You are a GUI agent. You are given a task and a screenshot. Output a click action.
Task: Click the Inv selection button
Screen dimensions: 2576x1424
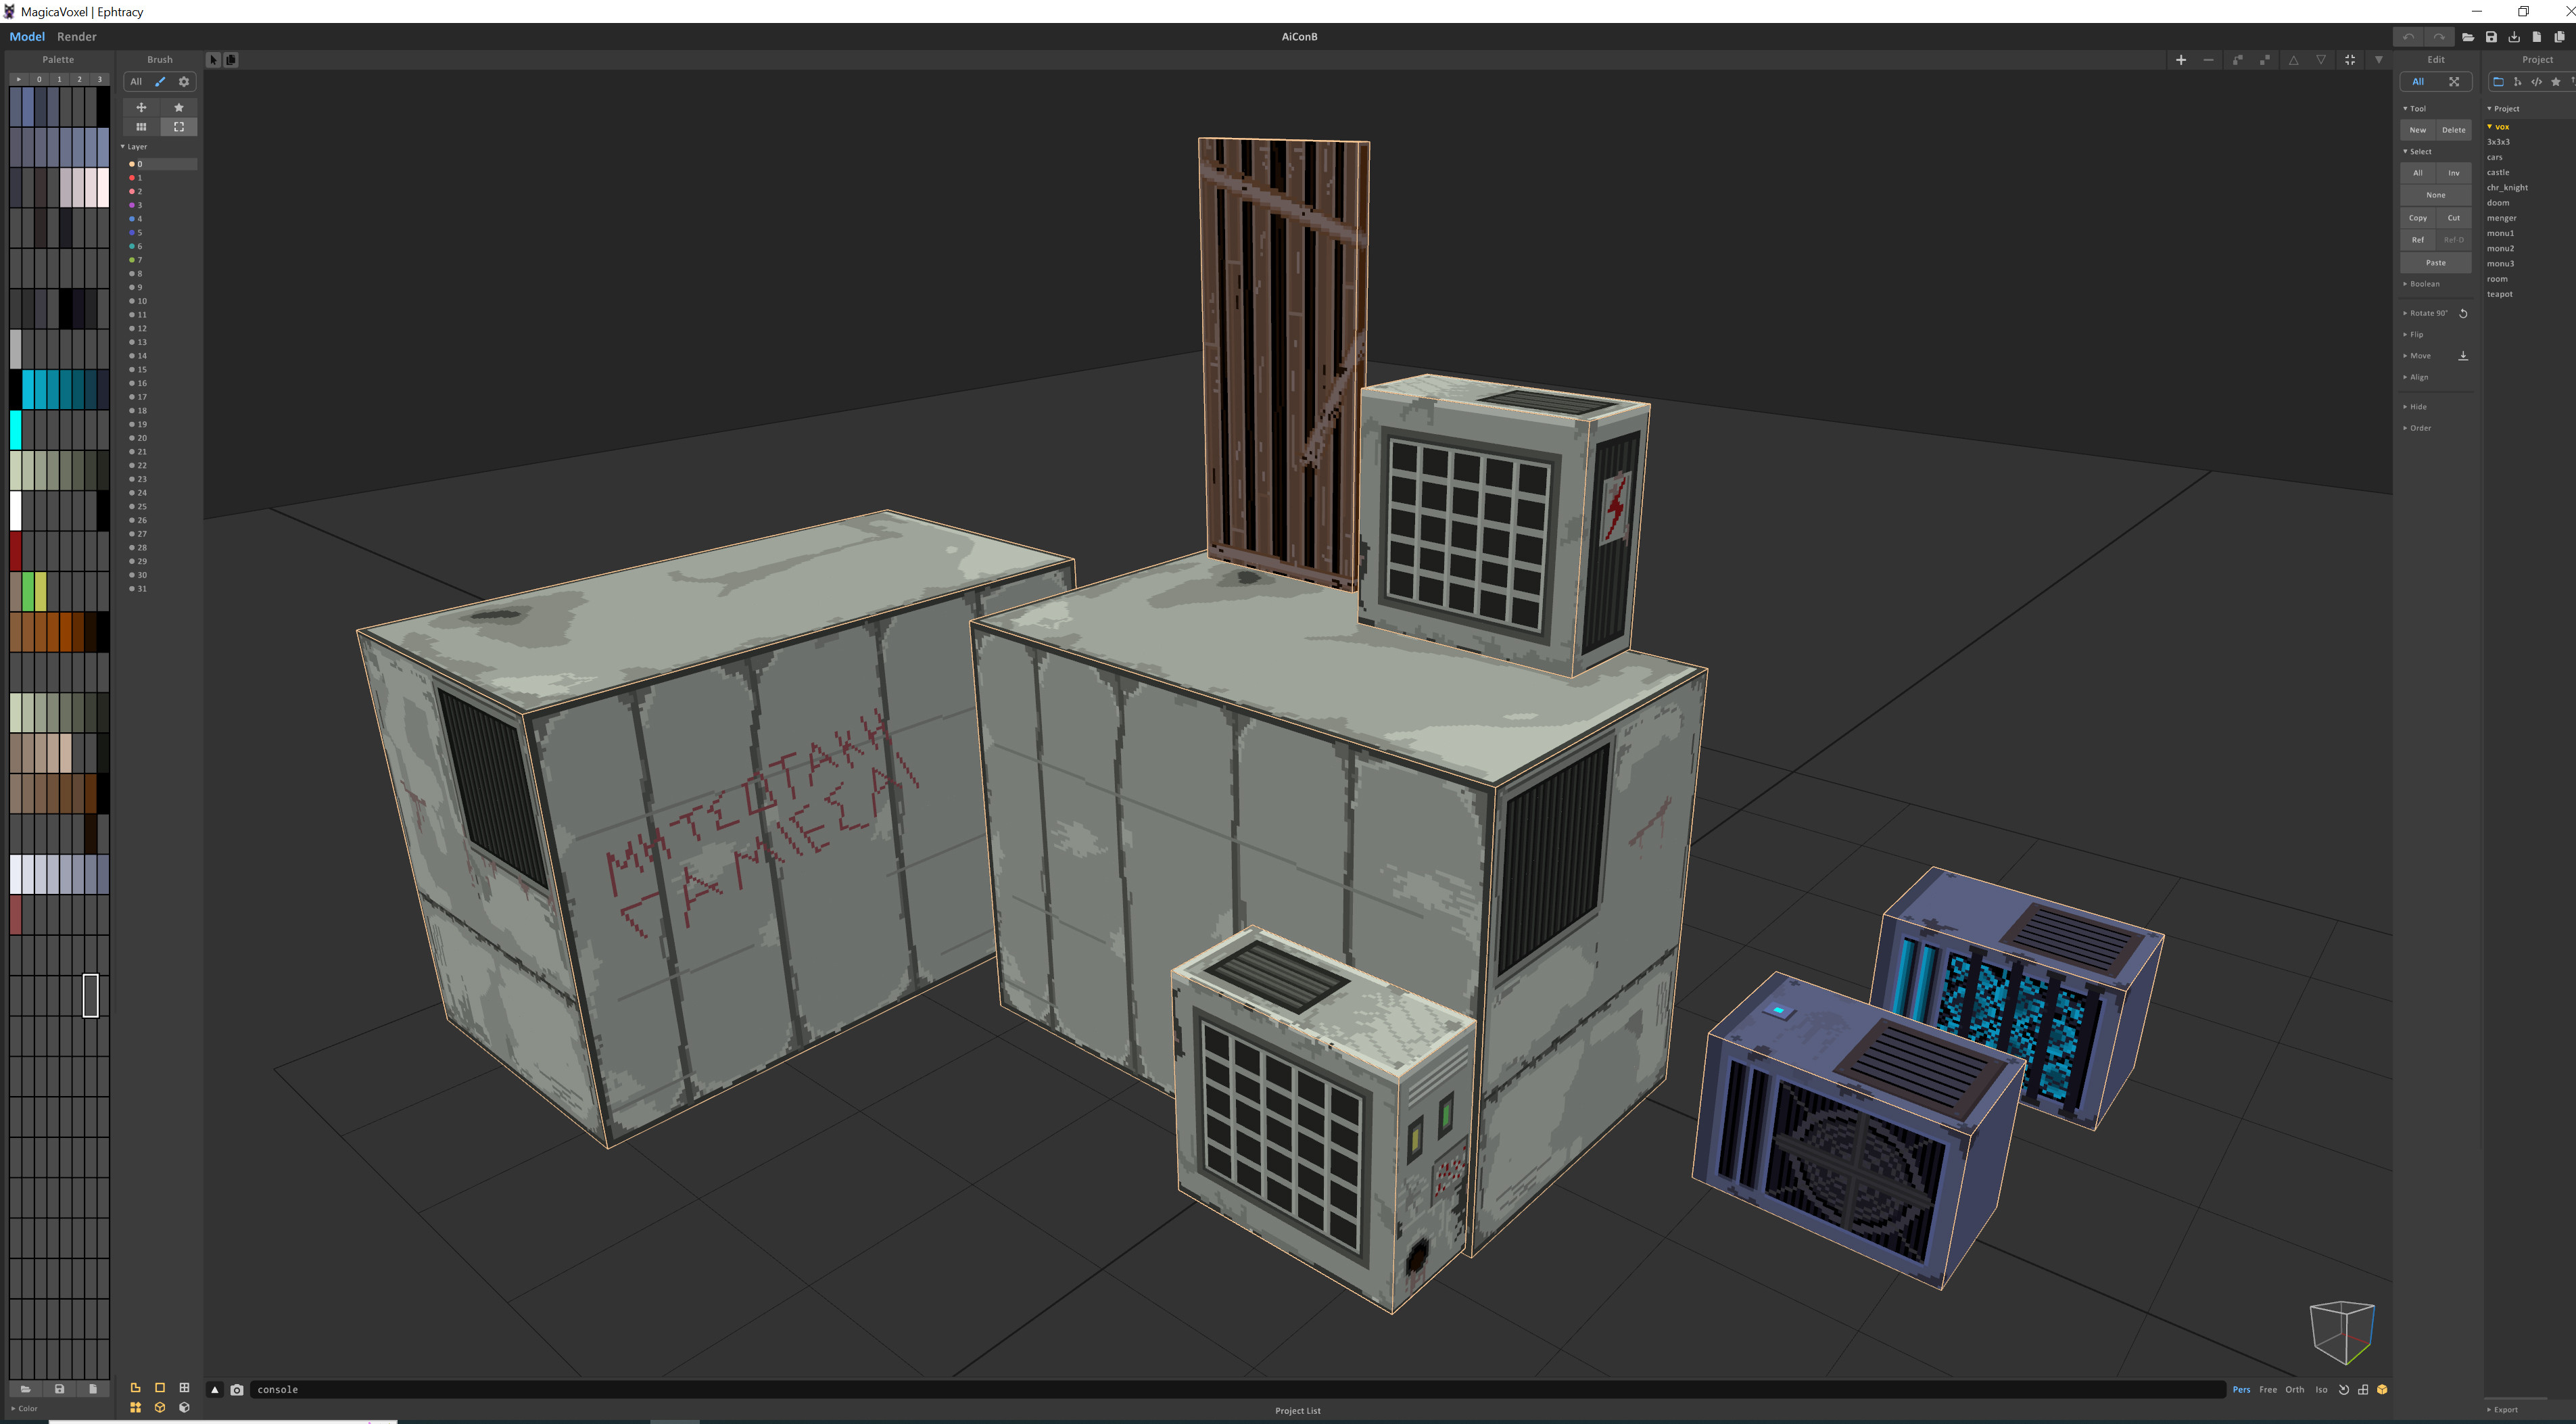(x=2454, y=172)
